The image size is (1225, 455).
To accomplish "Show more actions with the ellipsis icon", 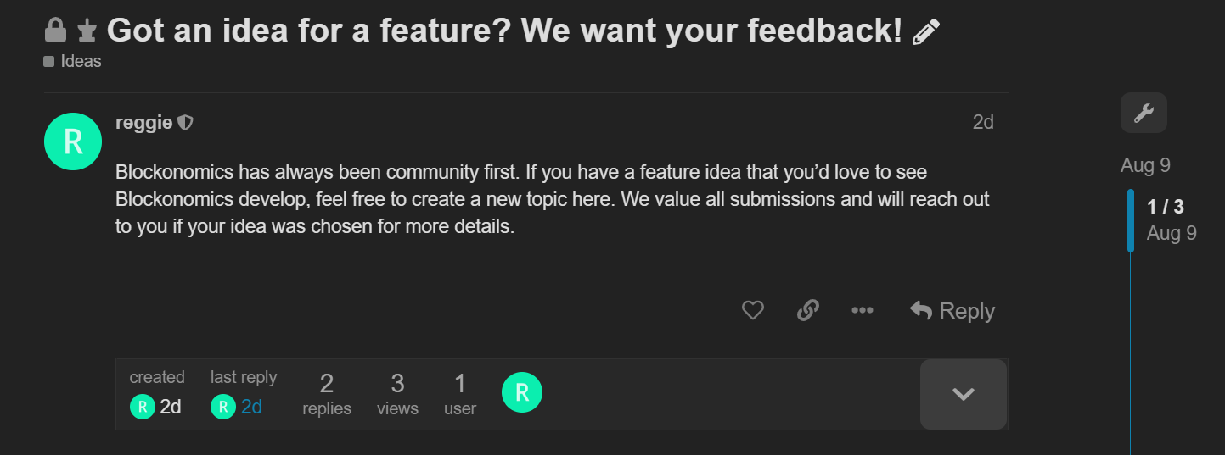I will pos(863,311).
